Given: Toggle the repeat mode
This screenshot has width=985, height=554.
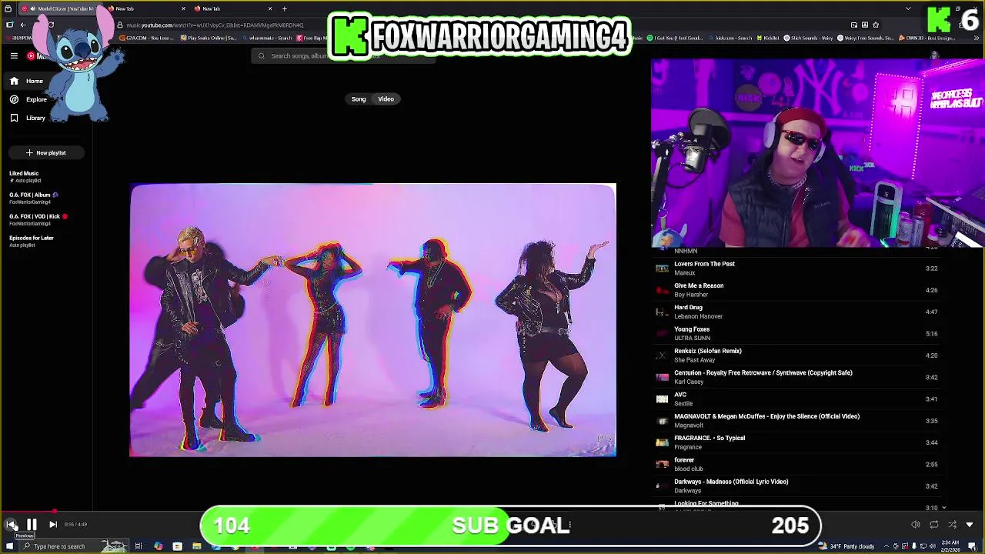Looking at the screenshot, I should click(x=933, y=525).
